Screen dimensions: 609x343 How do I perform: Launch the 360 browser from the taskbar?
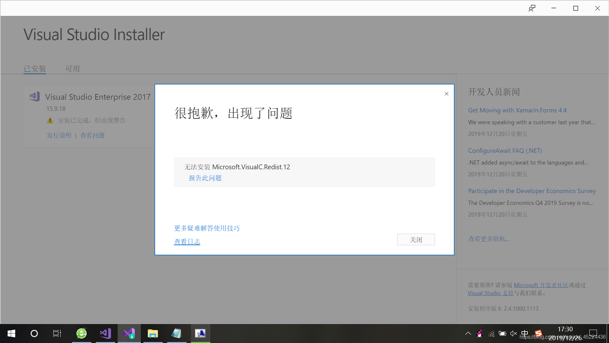(x=82, y=333)
